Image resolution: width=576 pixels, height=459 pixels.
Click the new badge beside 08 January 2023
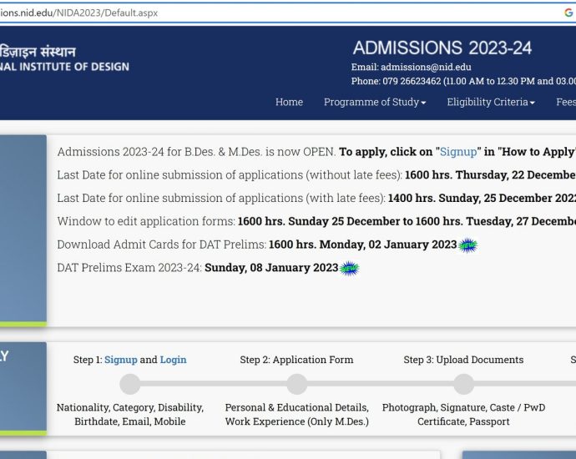[350, 268]
